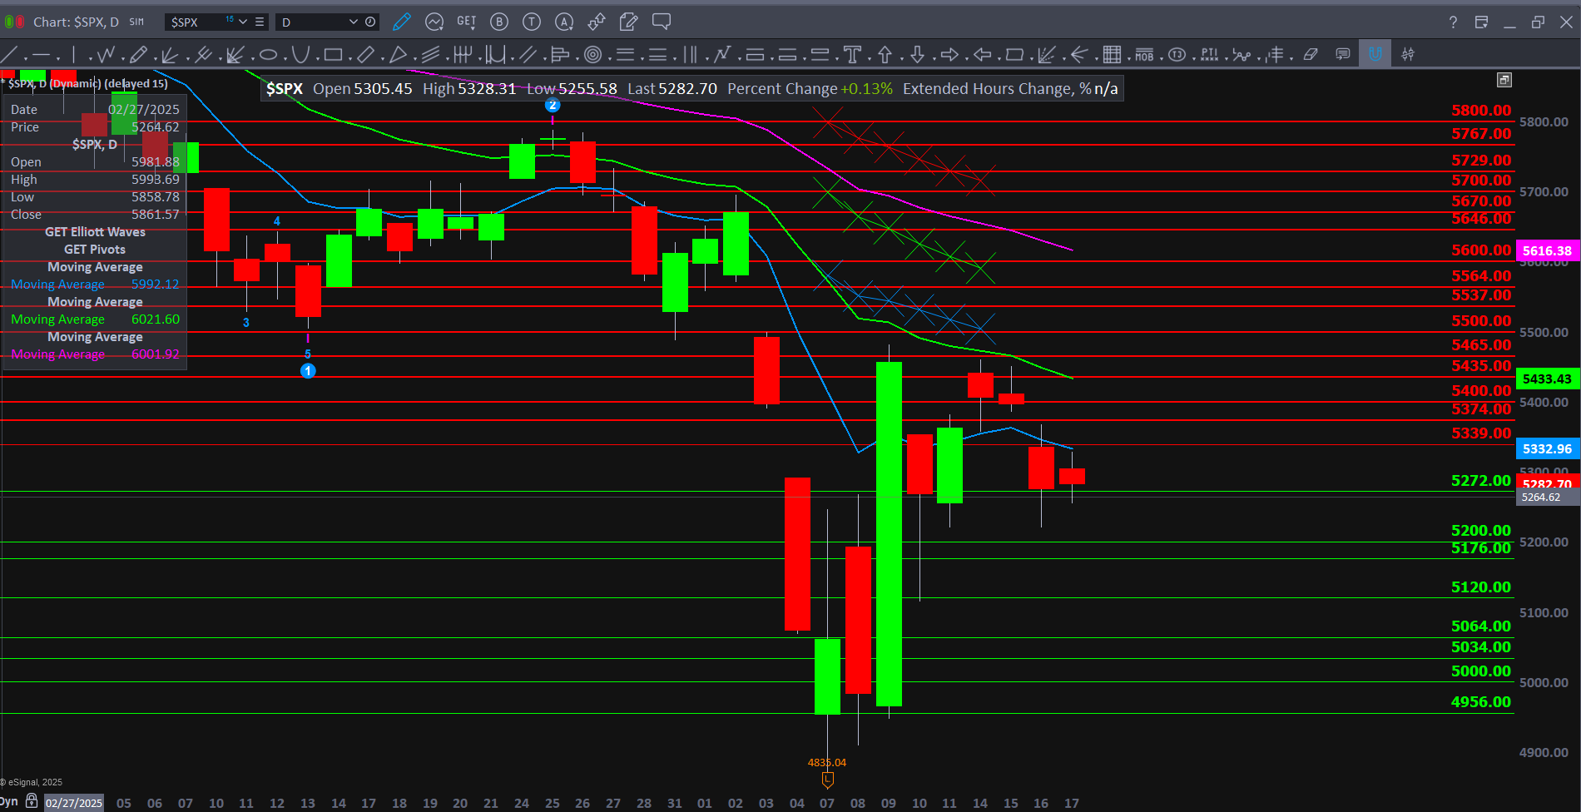Select the trend line drawing tool
The image size is (1581, 812).
point(10,55)
